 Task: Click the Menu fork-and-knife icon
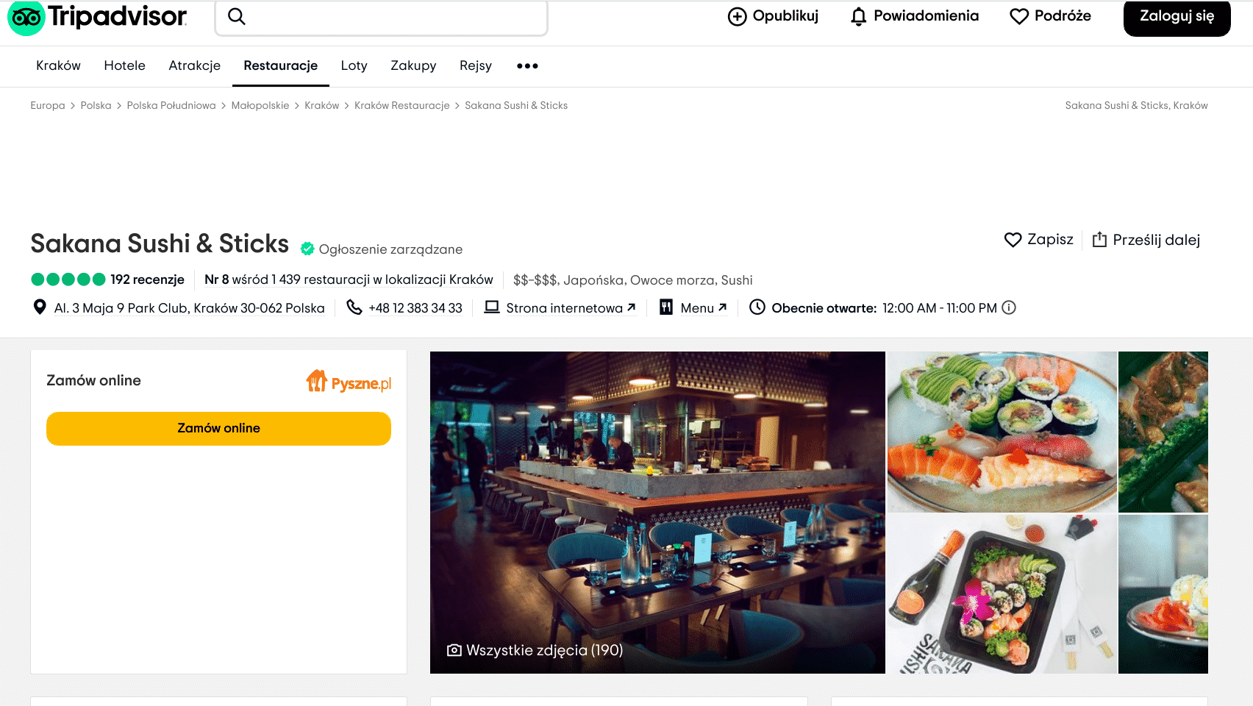[x=666, y=307]
